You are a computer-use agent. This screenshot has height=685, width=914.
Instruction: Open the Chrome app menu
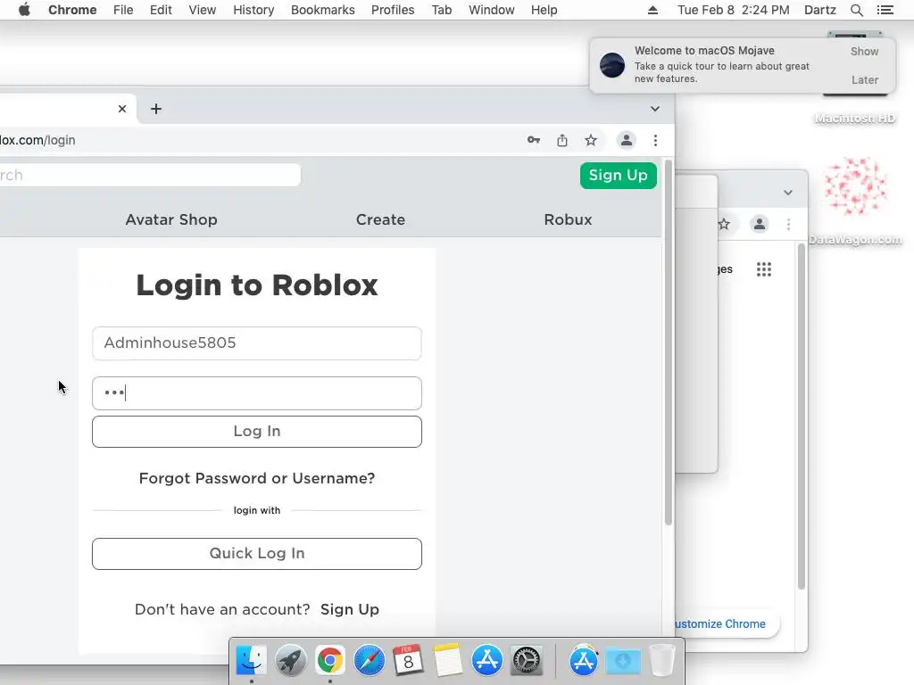click(x=72, y=10)
